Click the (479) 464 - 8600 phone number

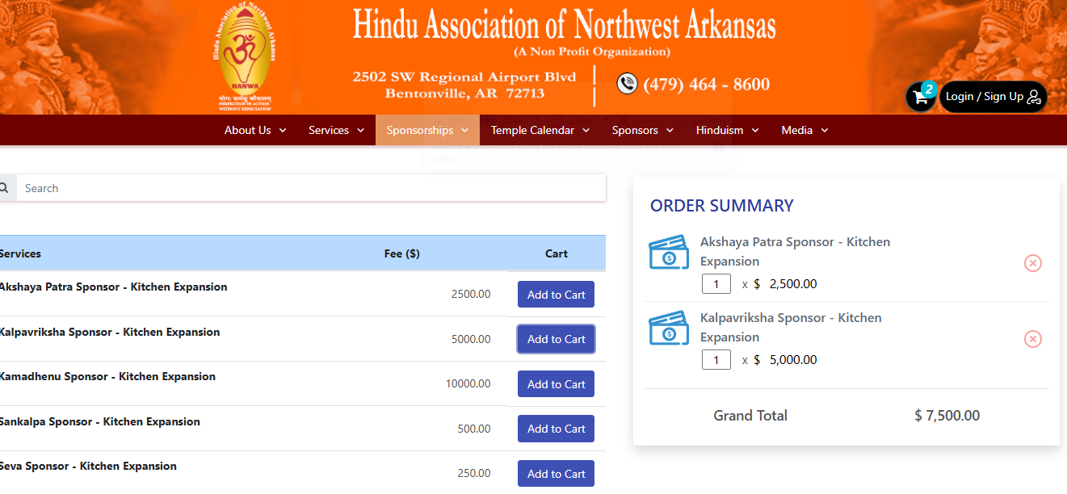point(706,84)
